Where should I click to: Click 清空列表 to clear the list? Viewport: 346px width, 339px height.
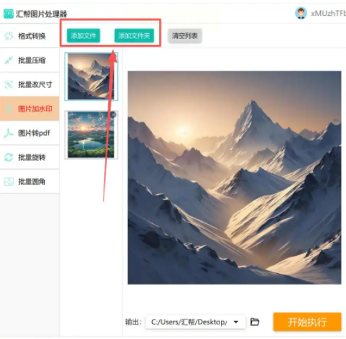[x=185, y=35]
